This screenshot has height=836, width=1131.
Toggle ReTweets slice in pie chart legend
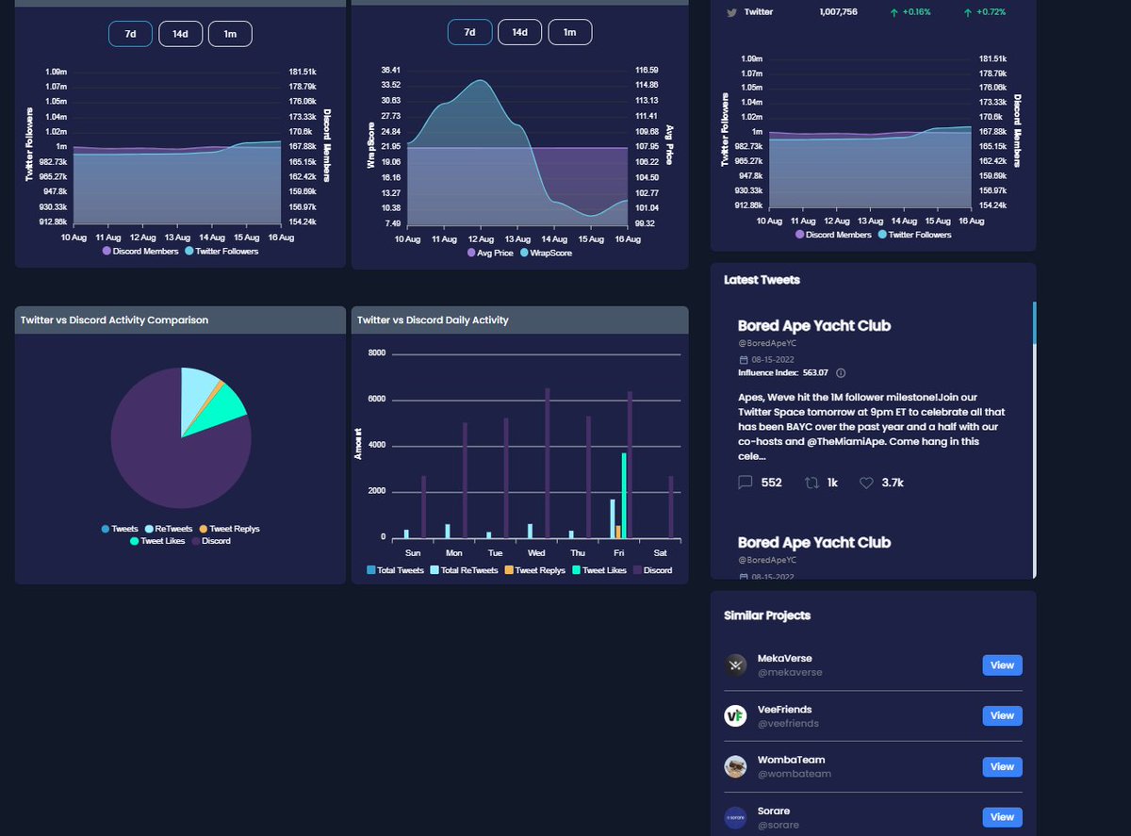[169, 529]
